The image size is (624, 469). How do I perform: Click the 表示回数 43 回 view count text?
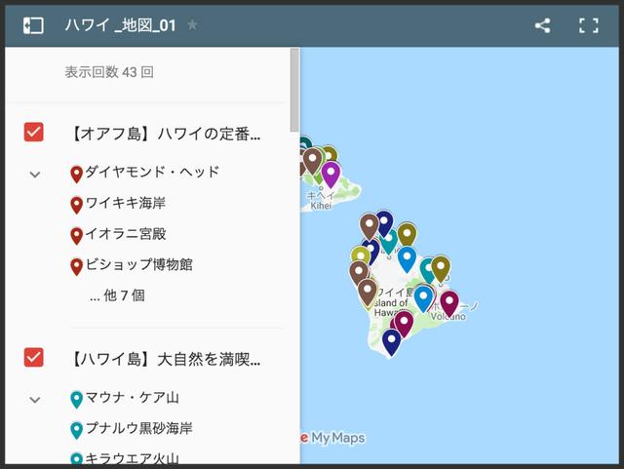109,72
